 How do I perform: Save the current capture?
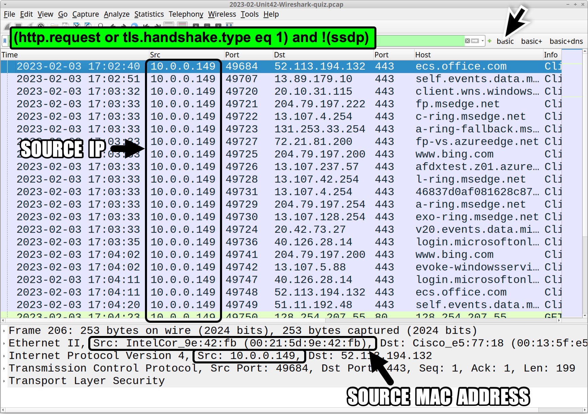click(66, 26)
